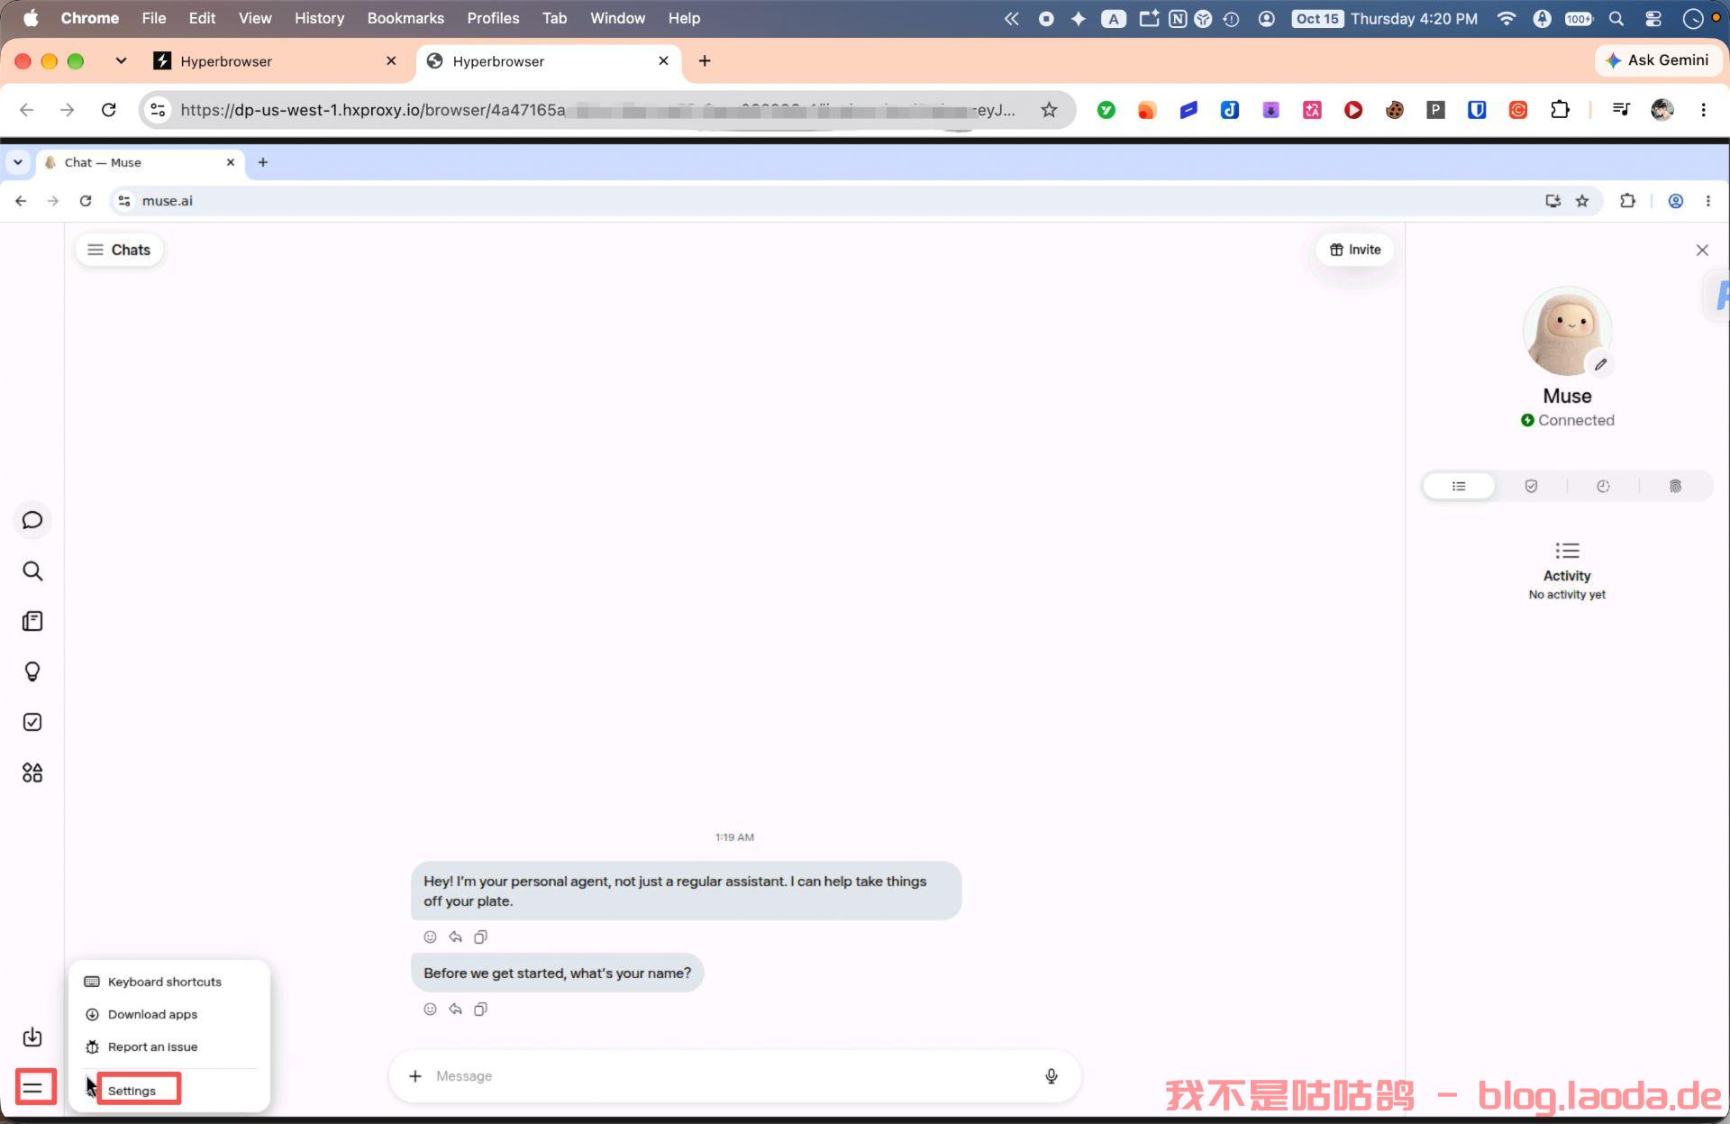Click the microphone icon in message box

[1051, 1076]
